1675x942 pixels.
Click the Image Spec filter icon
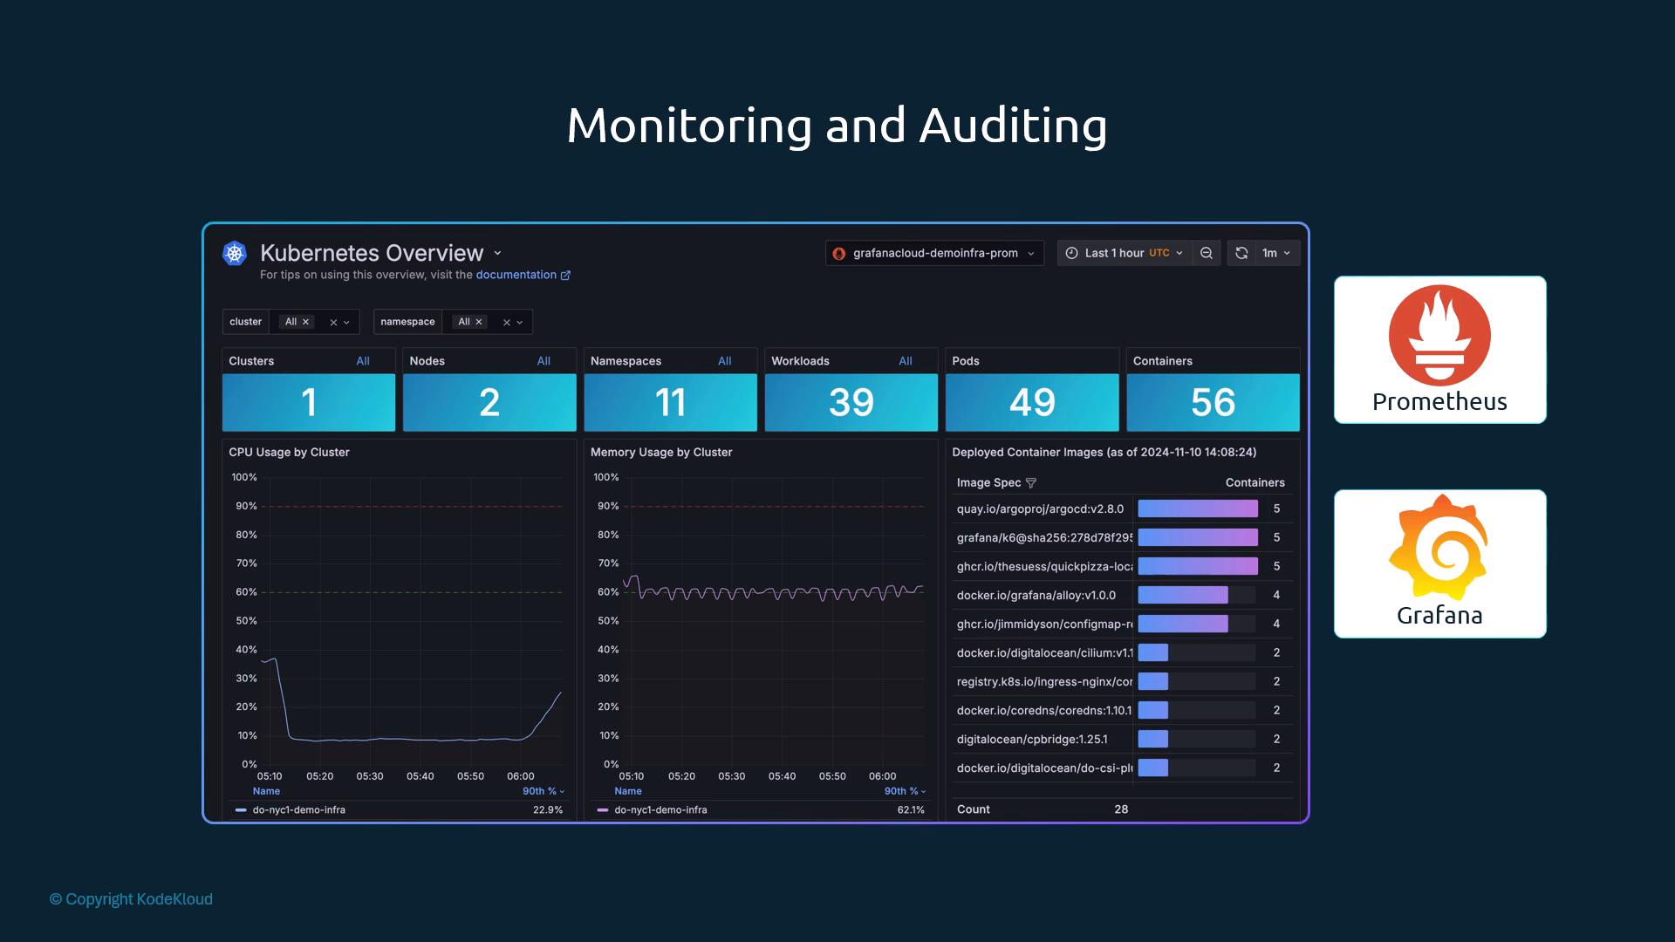point(1031,483)
